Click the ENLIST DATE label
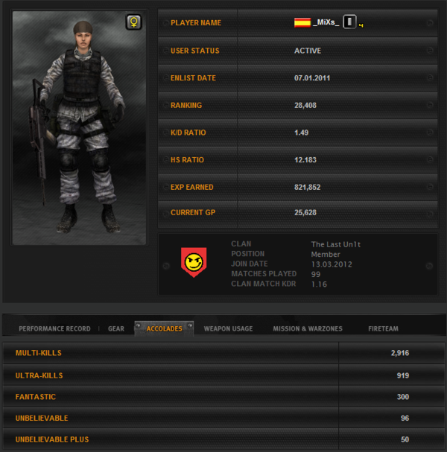 pos(193,78)
